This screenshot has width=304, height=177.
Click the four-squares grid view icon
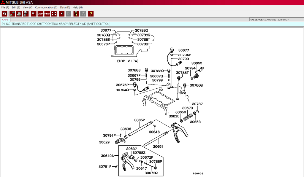tap(54, 14)
